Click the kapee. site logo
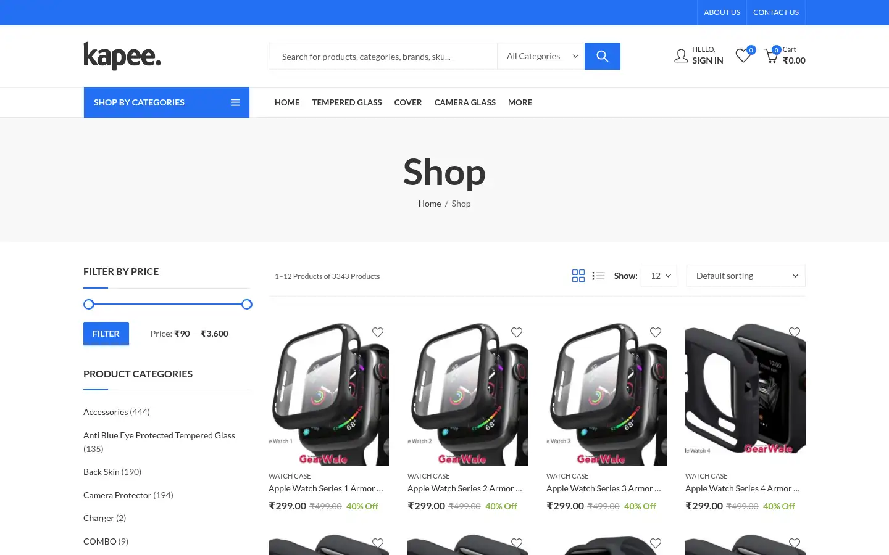 122,56
